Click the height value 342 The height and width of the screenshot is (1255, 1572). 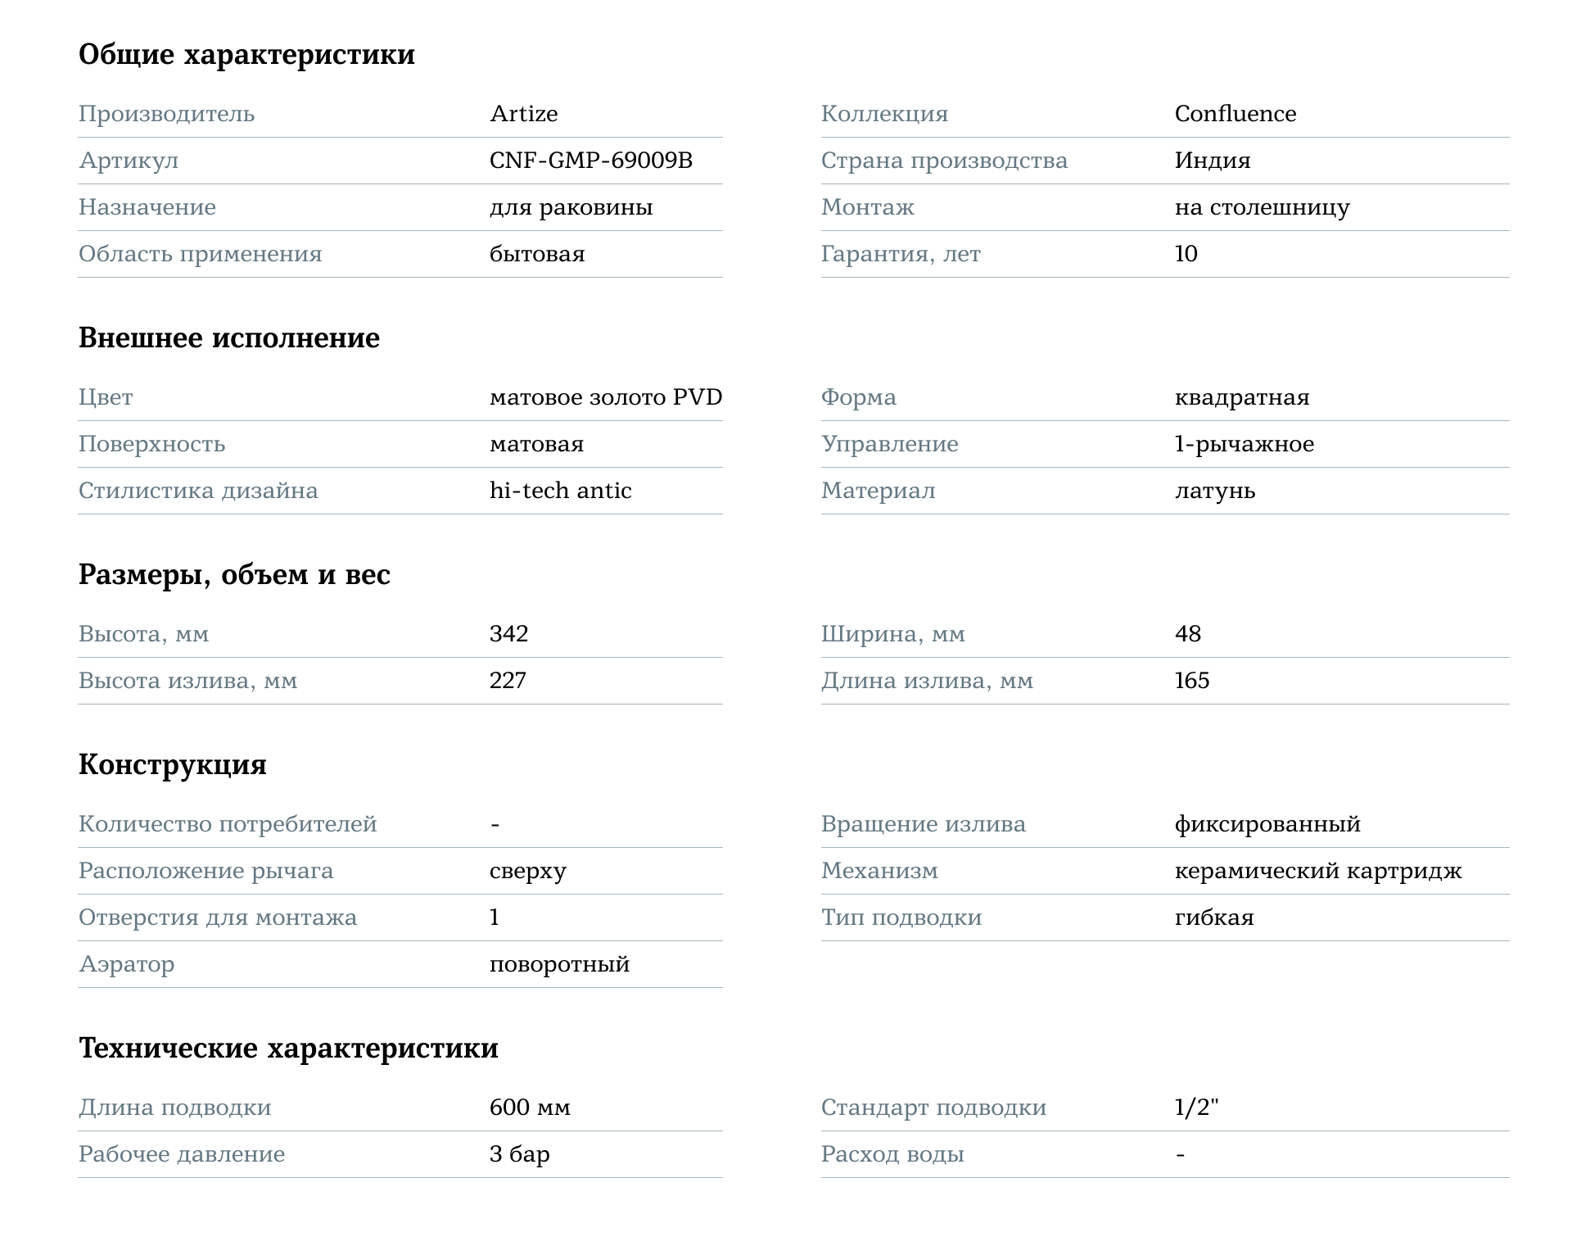508,634
